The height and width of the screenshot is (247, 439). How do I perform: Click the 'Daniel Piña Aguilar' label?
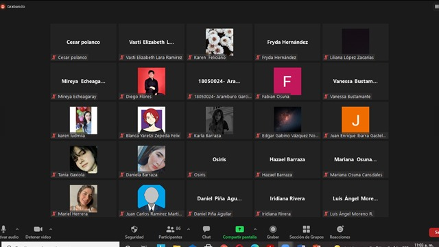[x=213, y=214]
